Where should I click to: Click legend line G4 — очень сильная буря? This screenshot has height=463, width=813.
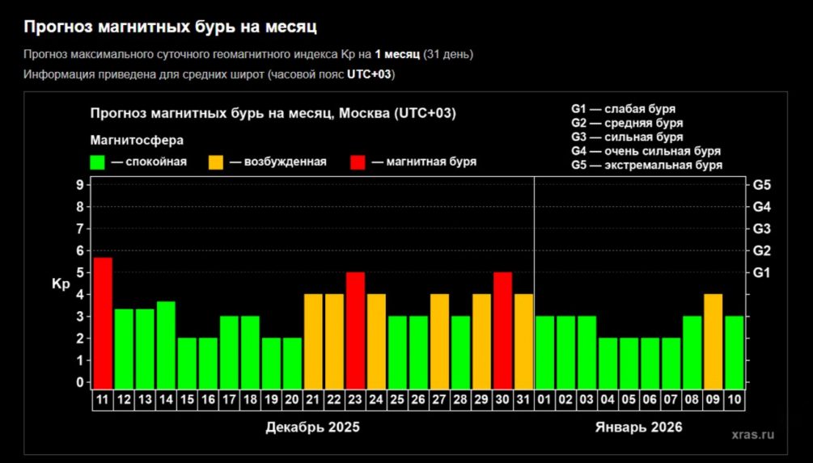pyautogui.click(x=646, y=151)
